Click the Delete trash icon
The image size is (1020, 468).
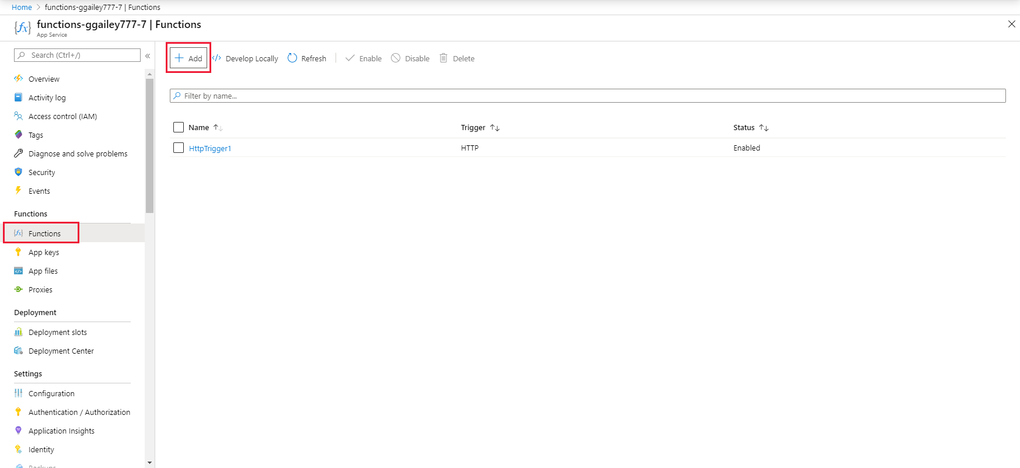[443, 58]
